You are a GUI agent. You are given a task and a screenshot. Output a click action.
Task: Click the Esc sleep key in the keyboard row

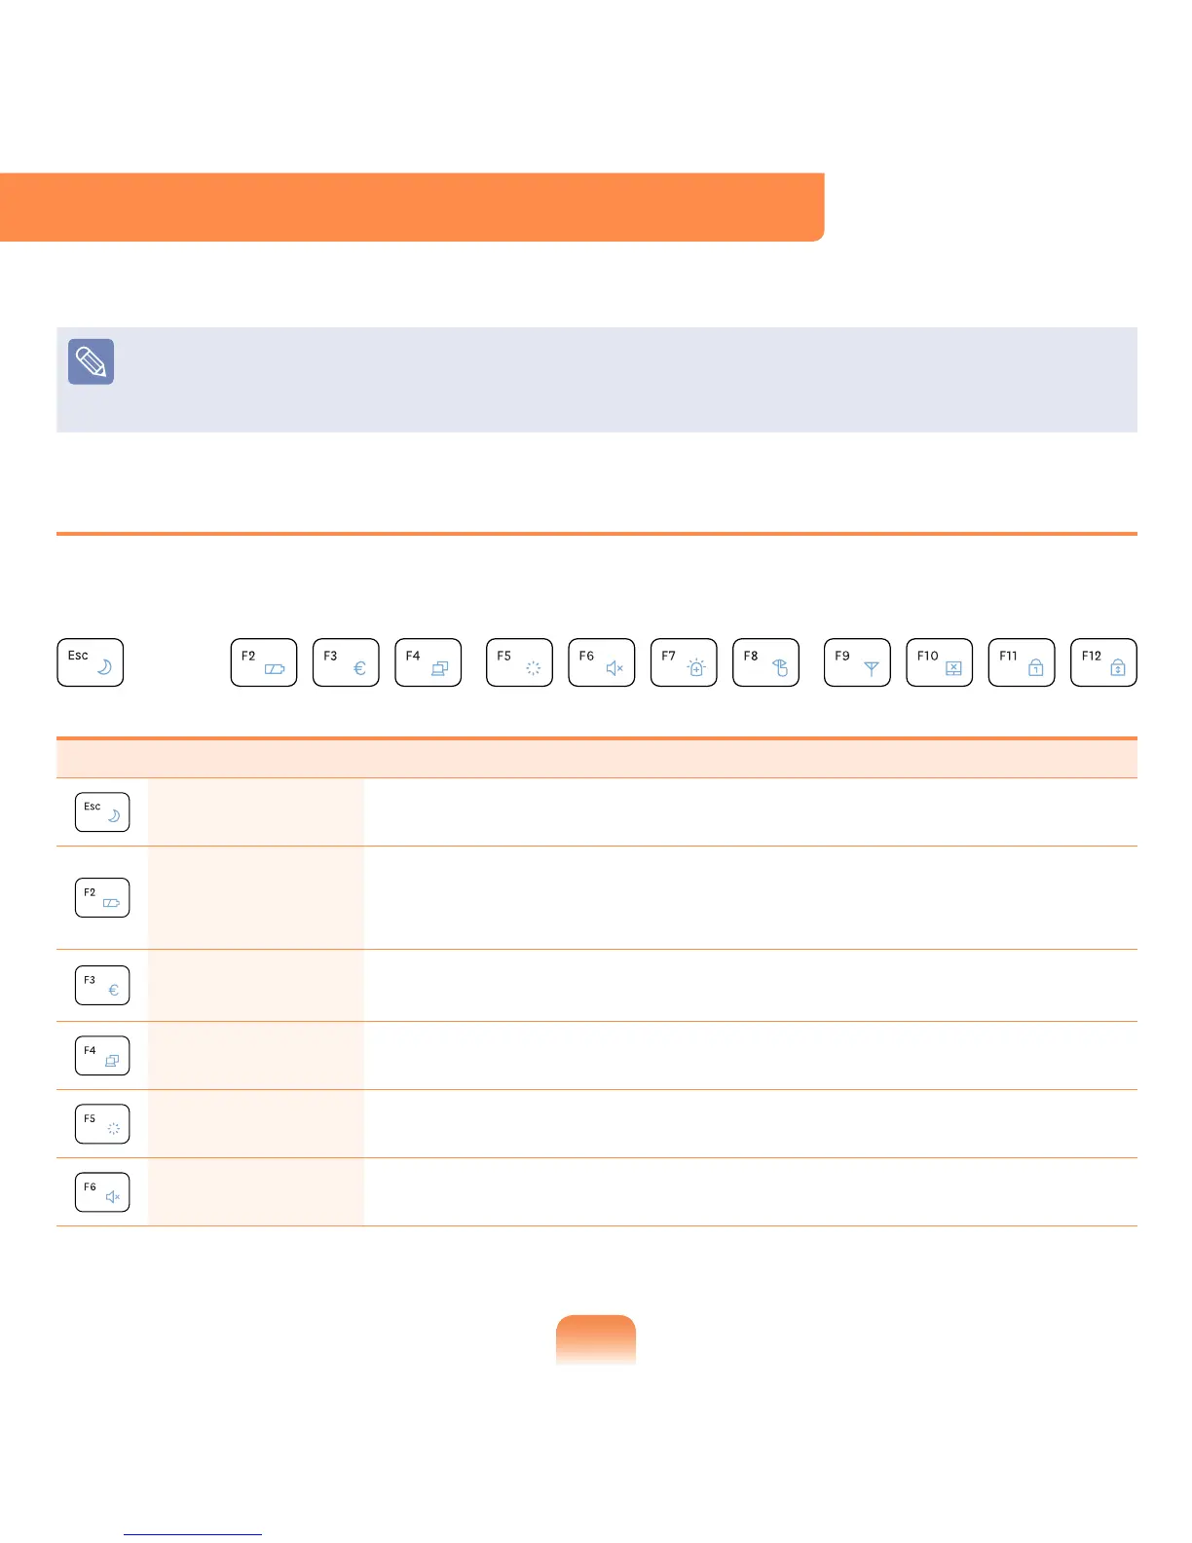point(91,662)
